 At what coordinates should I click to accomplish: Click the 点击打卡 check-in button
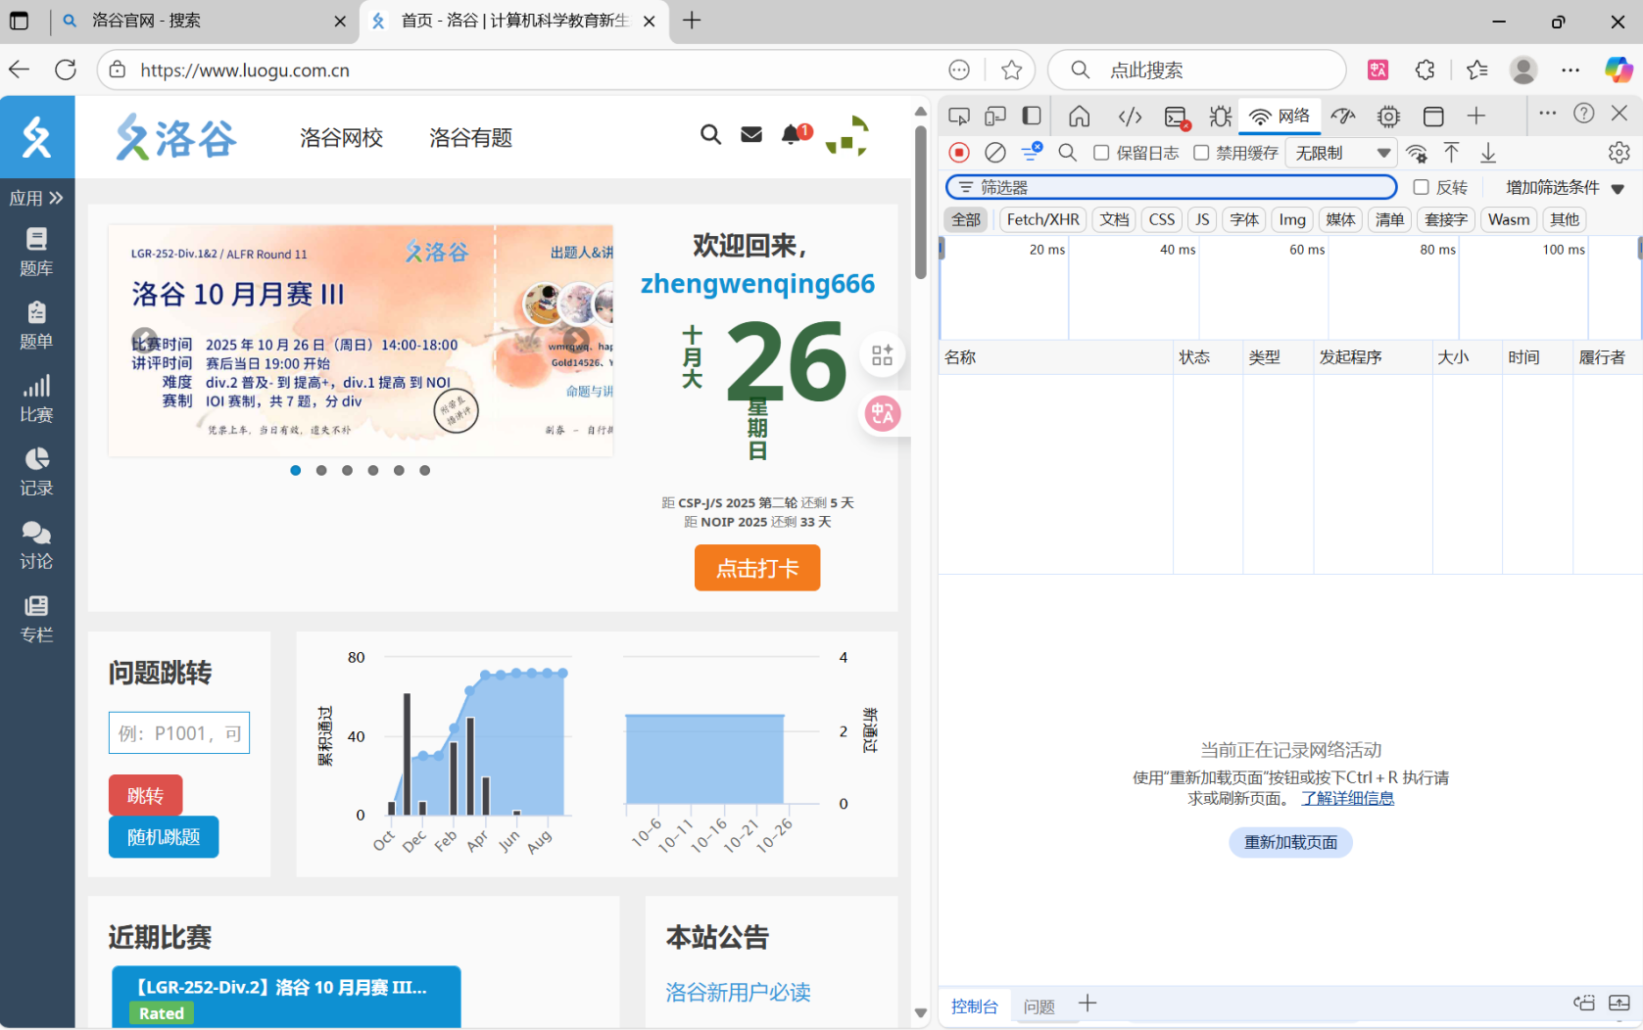coord(756,568)
